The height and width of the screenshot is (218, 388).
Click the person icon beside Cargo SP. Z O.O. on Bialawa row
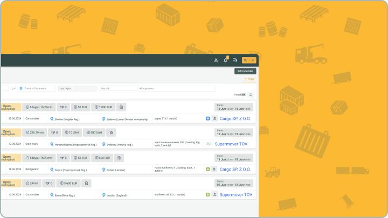coord(214,118)
